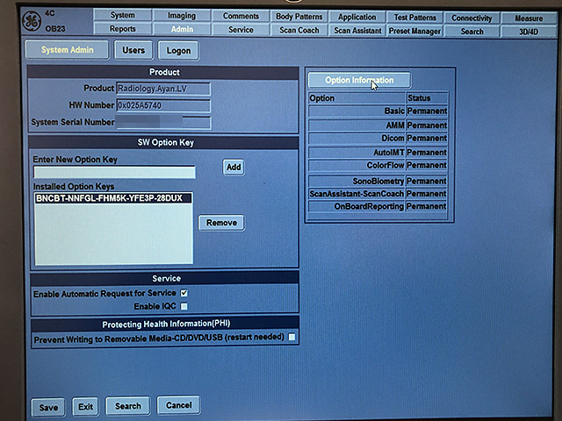Image resolution: width=562 pixels, height=421 pixels.
Task: Open the Logon subtab
Action: tap(178, 51)
